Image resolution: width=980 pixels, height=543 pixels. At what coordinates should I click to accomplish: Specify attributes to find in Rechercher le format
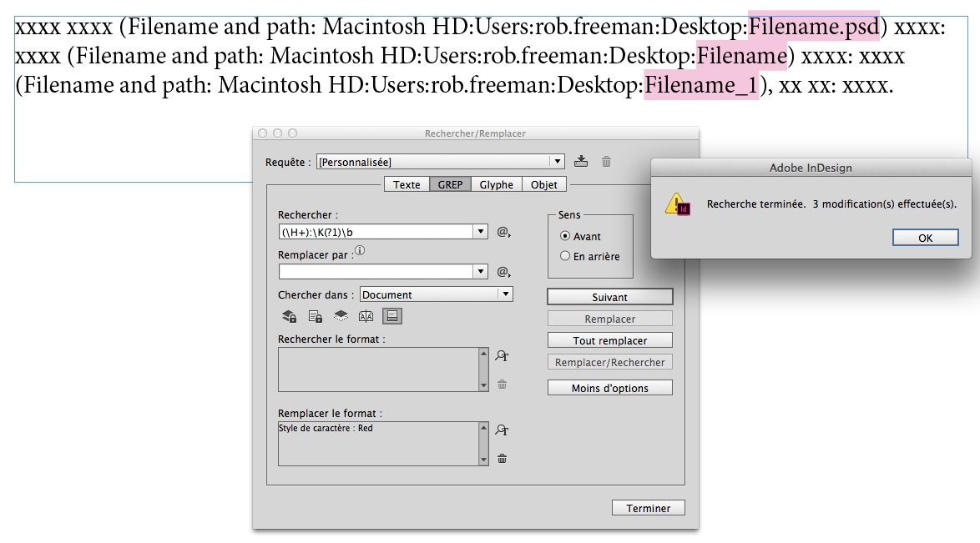pos(502,355)
